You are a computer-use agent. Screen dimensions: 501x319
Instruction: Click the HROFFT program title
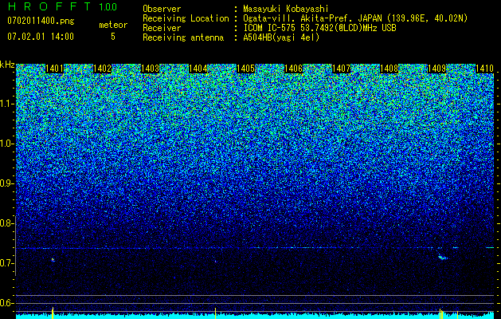[49, 6]
